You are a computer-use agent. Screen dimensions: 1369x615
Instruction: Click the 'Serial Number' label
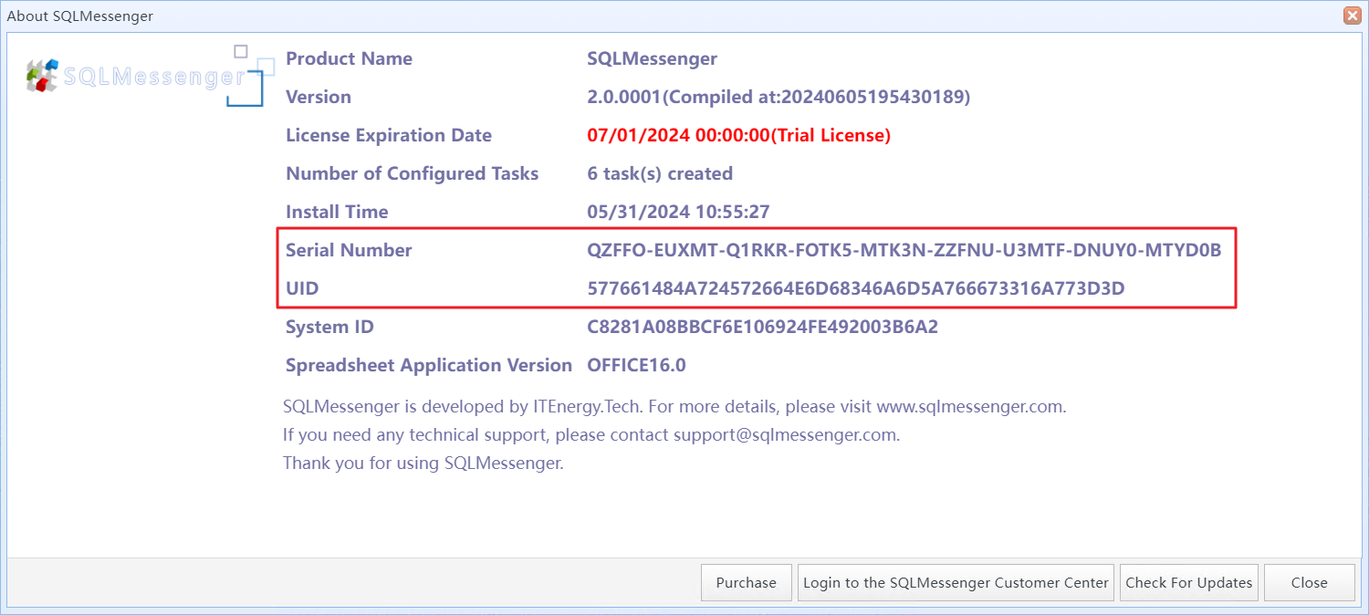349,250
